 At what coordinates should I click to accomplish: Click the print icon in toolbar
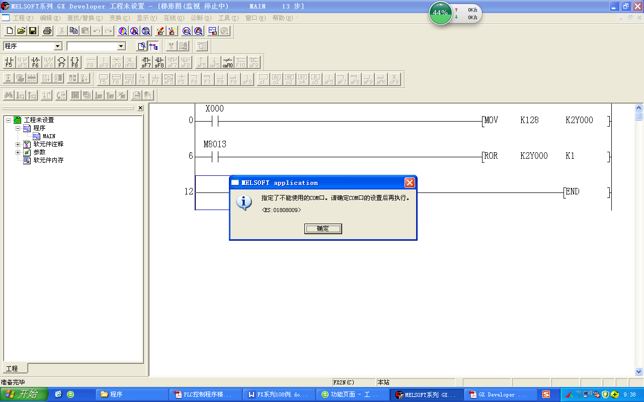pyautogui.click(x=47, y=31)
